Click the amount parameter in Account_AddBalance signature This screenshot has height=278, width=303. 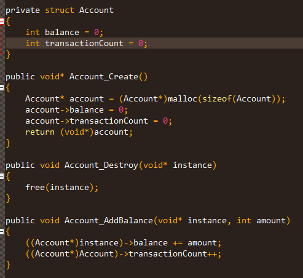pyautogui.click(x=271, y=221)
